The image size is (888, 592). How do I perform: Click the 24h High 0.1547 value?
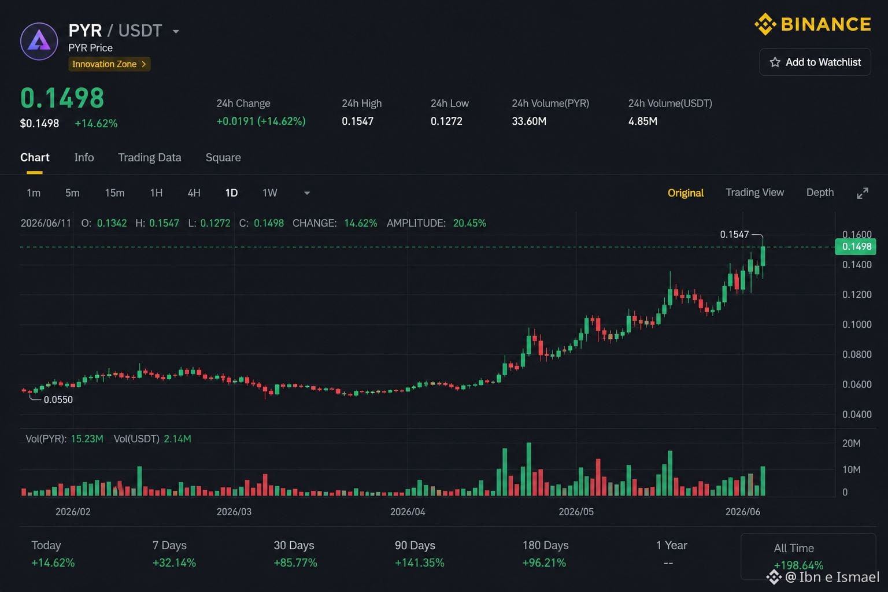coord(357,121)
